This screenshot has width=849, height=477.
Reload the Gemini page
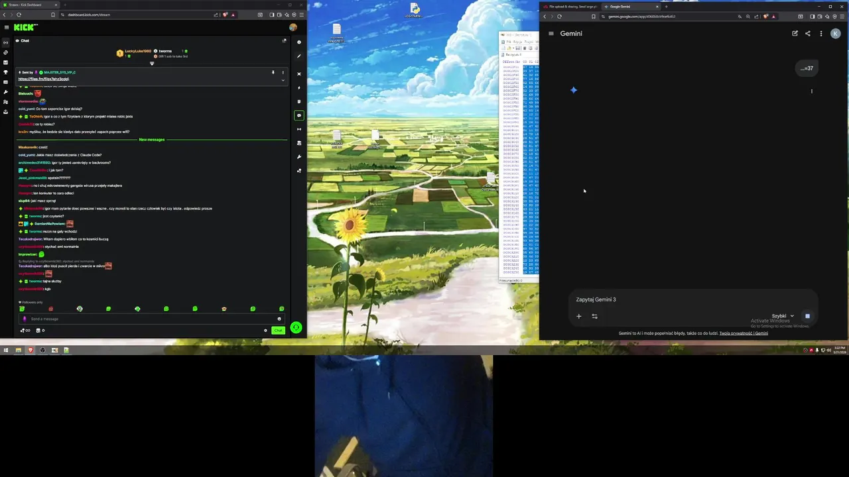click(559, 17)
